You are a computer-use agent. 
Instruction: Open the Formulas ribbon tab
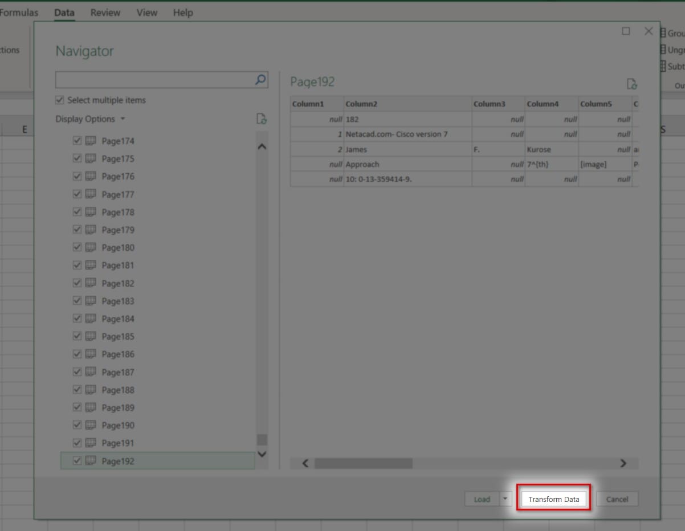[19, 13]
